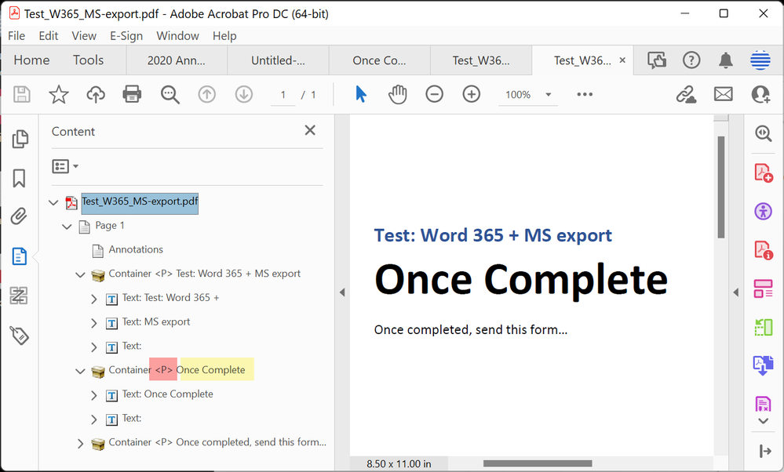Switch to the Untitled document tab
Image resolution: width=784 pixels, height=472 pixels.
point(276,60)
